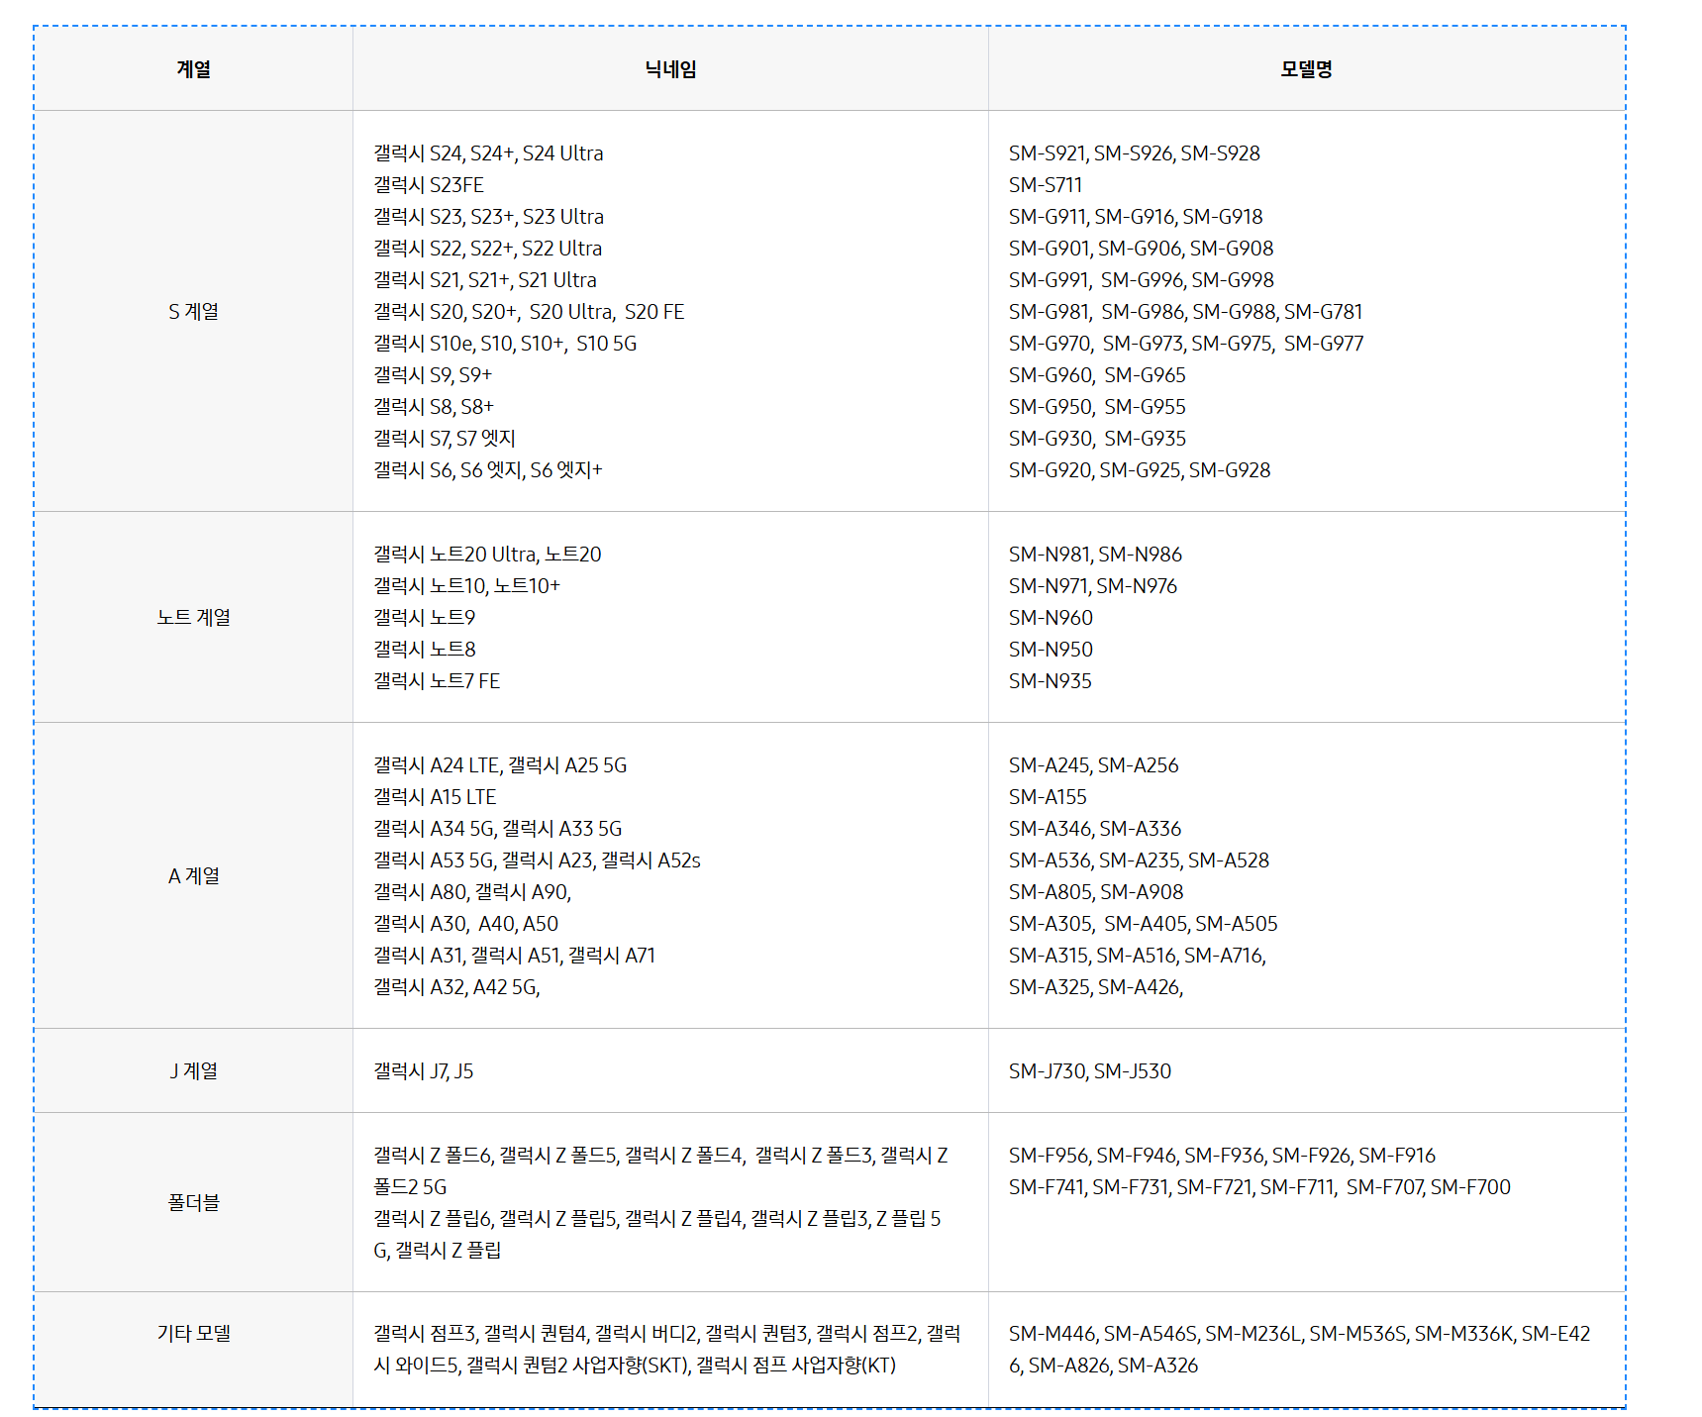This screenshot has height=1417, width=1702.
Task: Click the SM-A155 model text
Action: tap(1048, 797)
